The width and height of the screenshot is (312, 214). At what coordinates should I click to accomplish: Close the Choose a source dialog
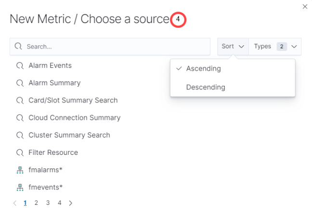point(305,7)
